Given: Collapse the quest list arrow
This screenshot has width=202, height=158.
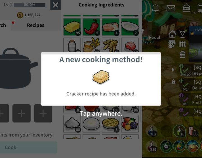Looking at the screenshot, I should pyautogui.click(x=173, y=70).
